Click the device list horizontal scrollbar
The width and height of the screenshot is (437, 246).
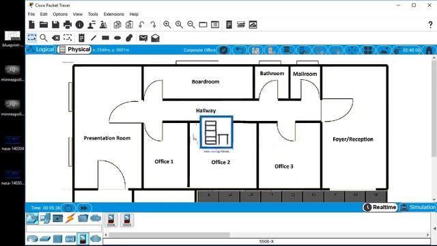click(169, 235)
